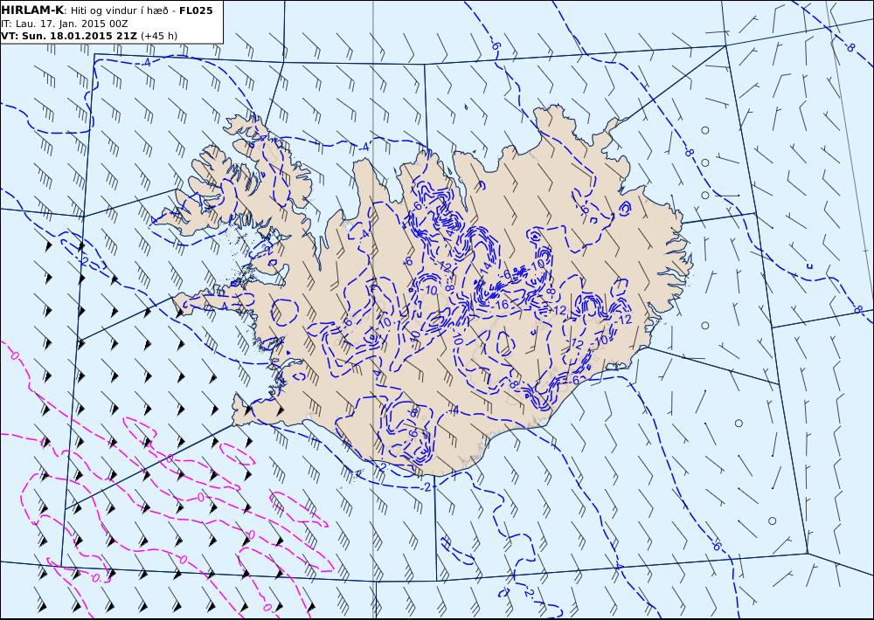Image resolution: width=874 pixels, height=620 pixels.
Task: Click the '(+45 h)' forecast offset text
Action: coord(159,36)
